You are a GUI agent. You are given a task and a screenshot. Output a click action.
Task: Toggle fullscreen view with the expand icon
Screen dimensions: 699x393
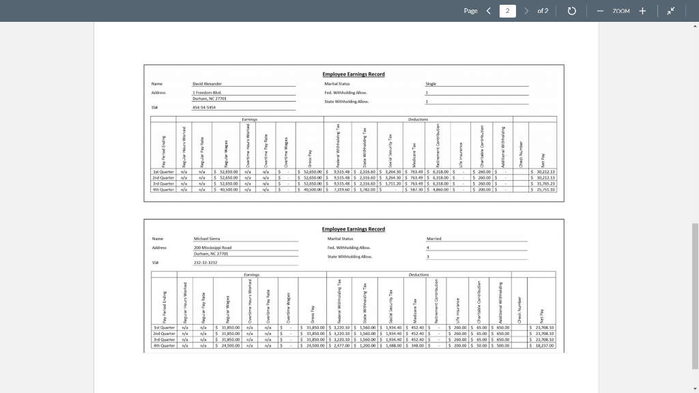coord(672,10)
